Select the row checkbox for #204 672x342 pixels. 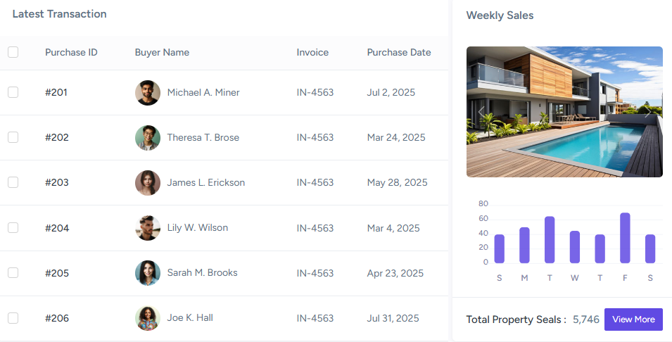[x=13, y=228]
